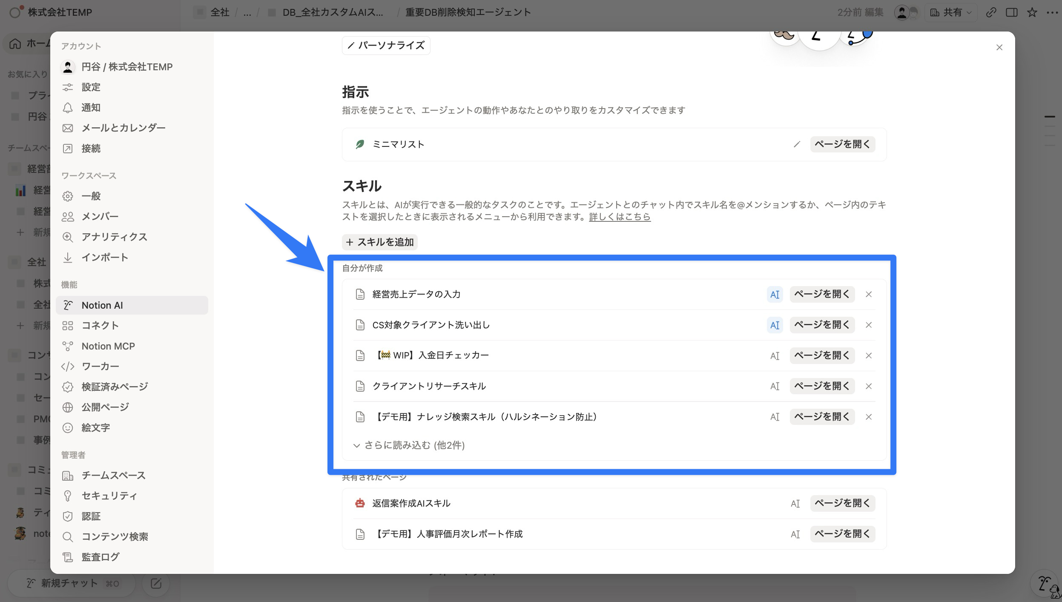Remove the CS対象クライアント洗い出し skill

[x=869, y=325]
